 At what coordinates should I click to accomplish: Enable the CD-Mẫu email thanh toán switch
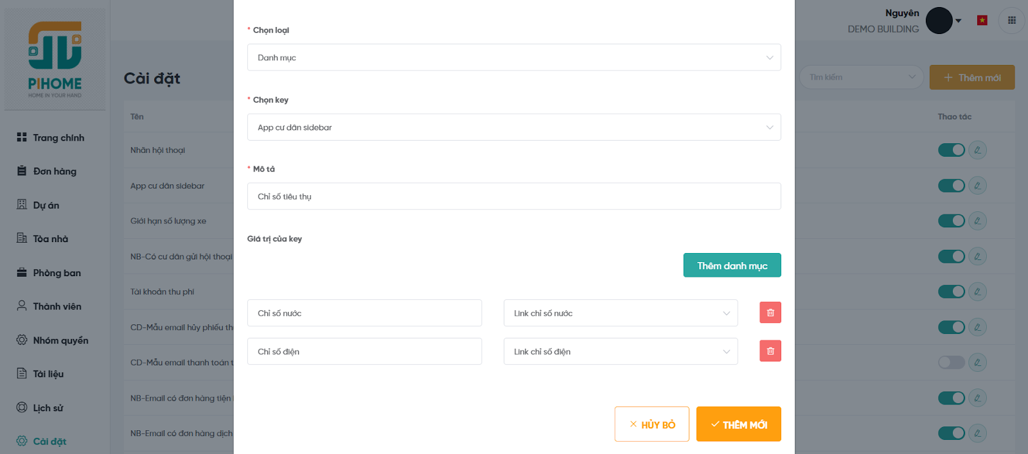951,362
